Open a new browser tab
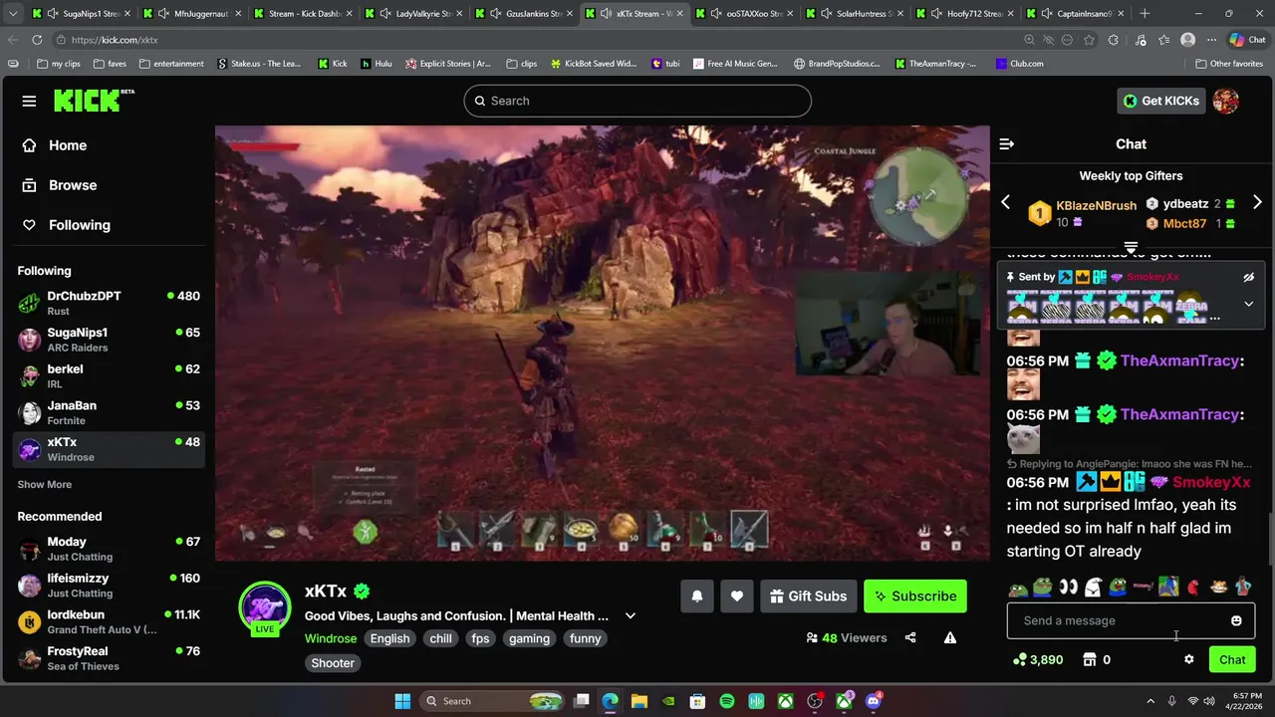Viewport: 1275px width, 717px height. tap(1145, 14)
